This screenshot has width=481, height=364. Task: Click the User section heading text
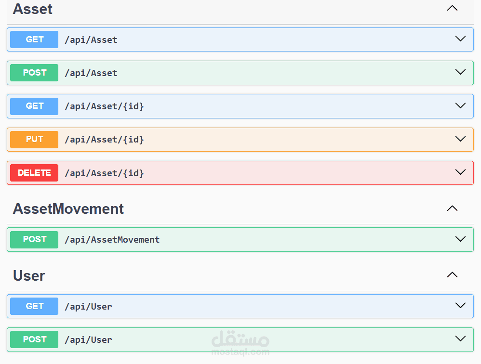click(x=29, y=276)
